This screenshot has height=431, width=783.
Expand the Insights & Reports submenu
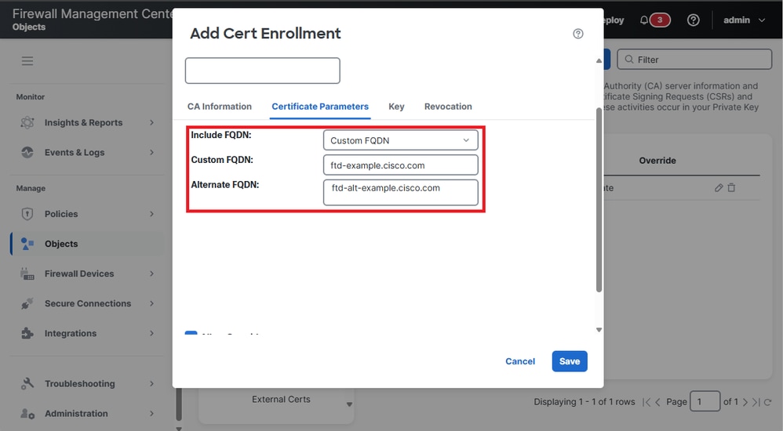tap(151, 122)
